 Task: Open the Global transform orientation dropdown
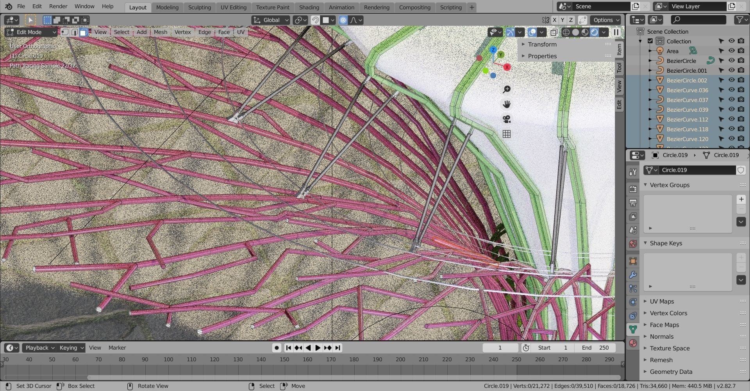tap(271, 20)
